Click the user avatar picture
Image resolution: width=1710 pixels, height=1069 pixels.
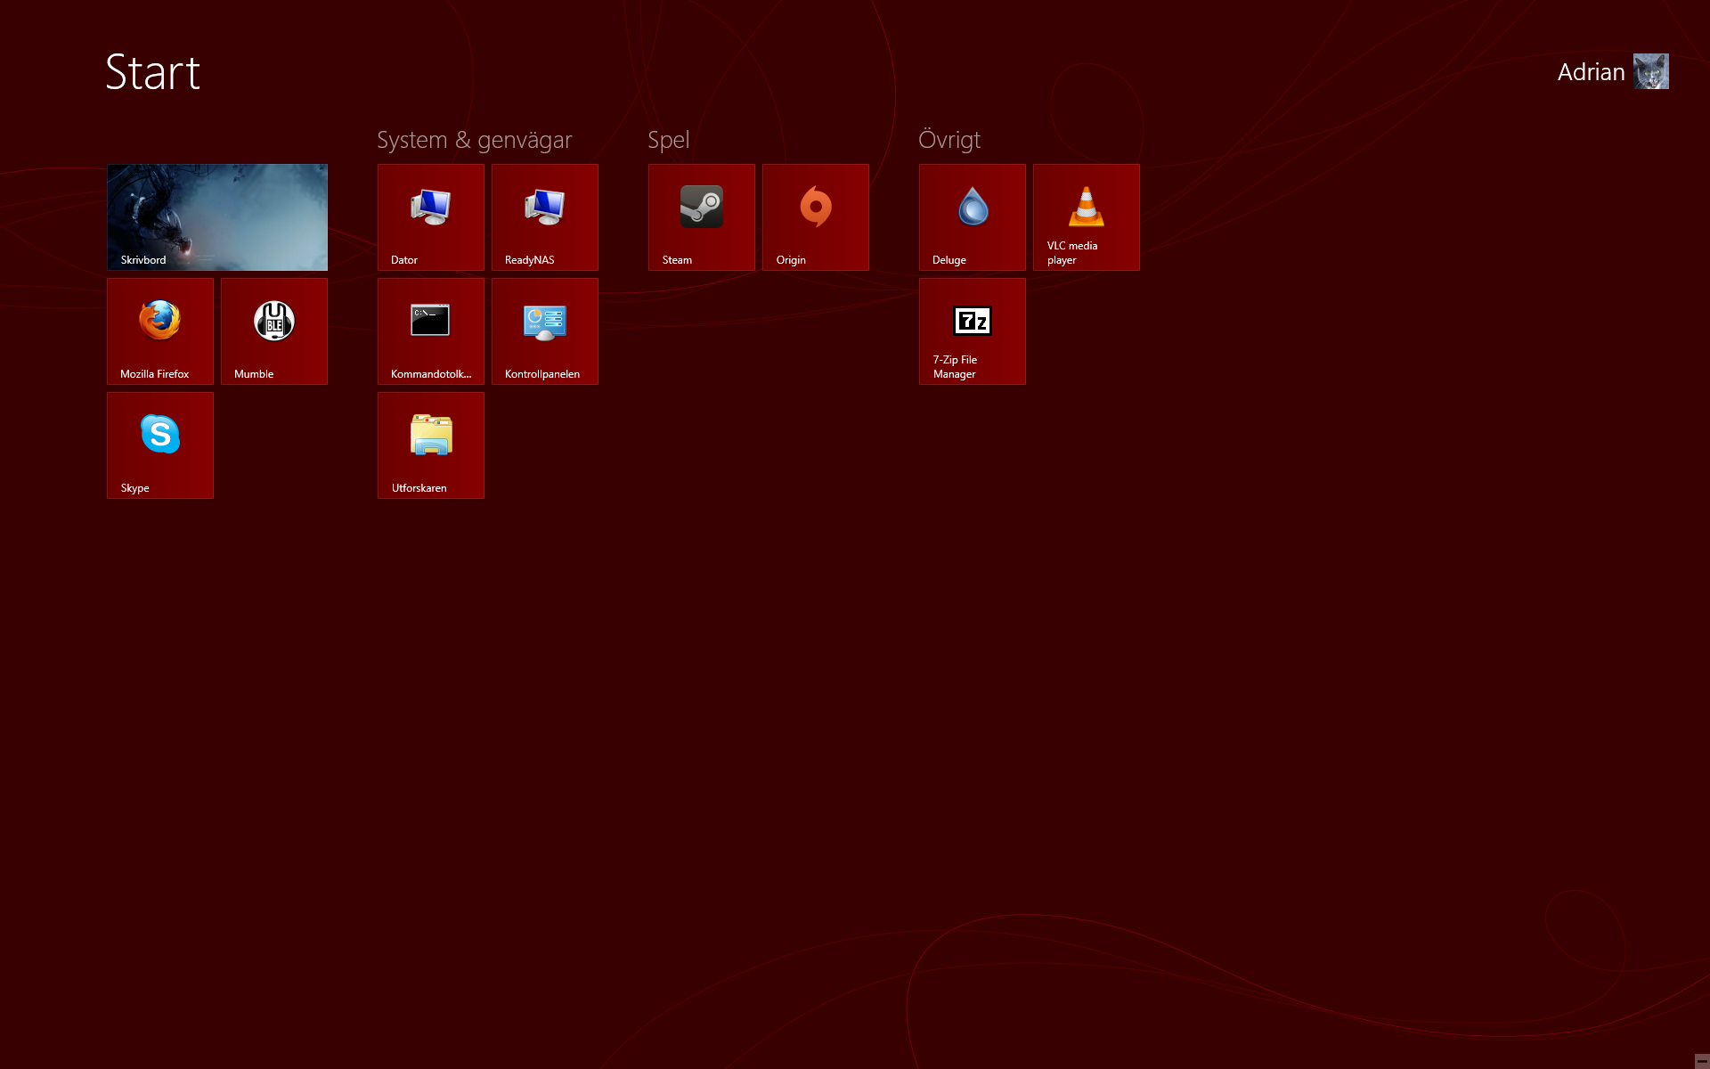click(x=1650, y=71)
